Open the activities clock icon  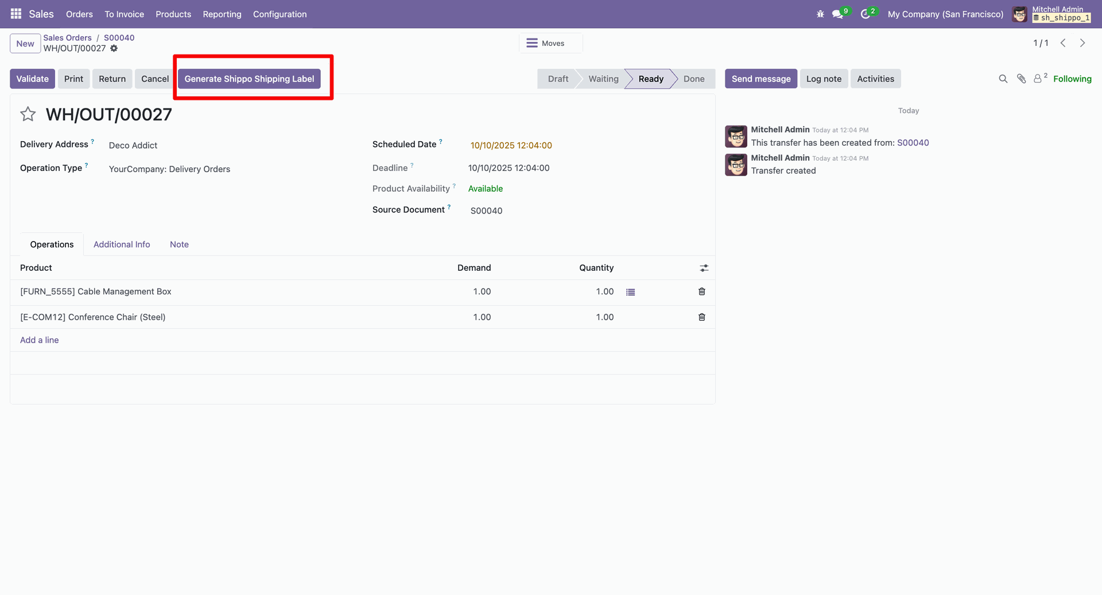coord(866,14)
